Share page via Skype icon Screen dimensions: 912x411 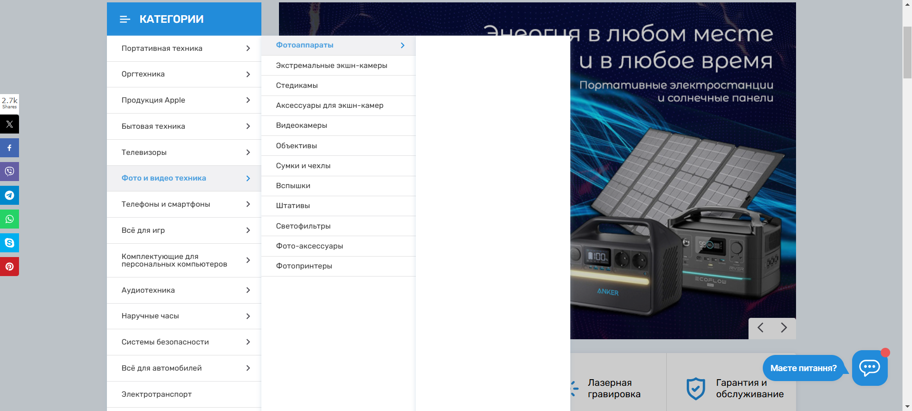pyautogui.click(x=10, y=243)
